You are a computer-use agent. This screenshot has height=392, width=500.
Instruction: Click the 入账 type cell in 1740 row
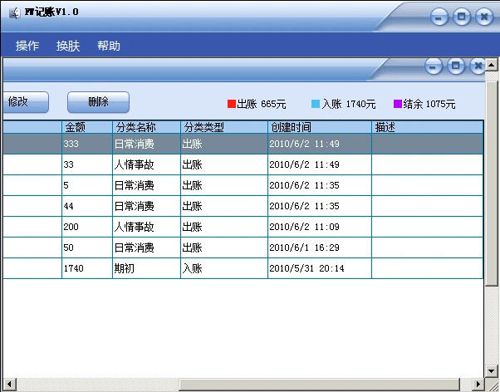coord(224,268)
